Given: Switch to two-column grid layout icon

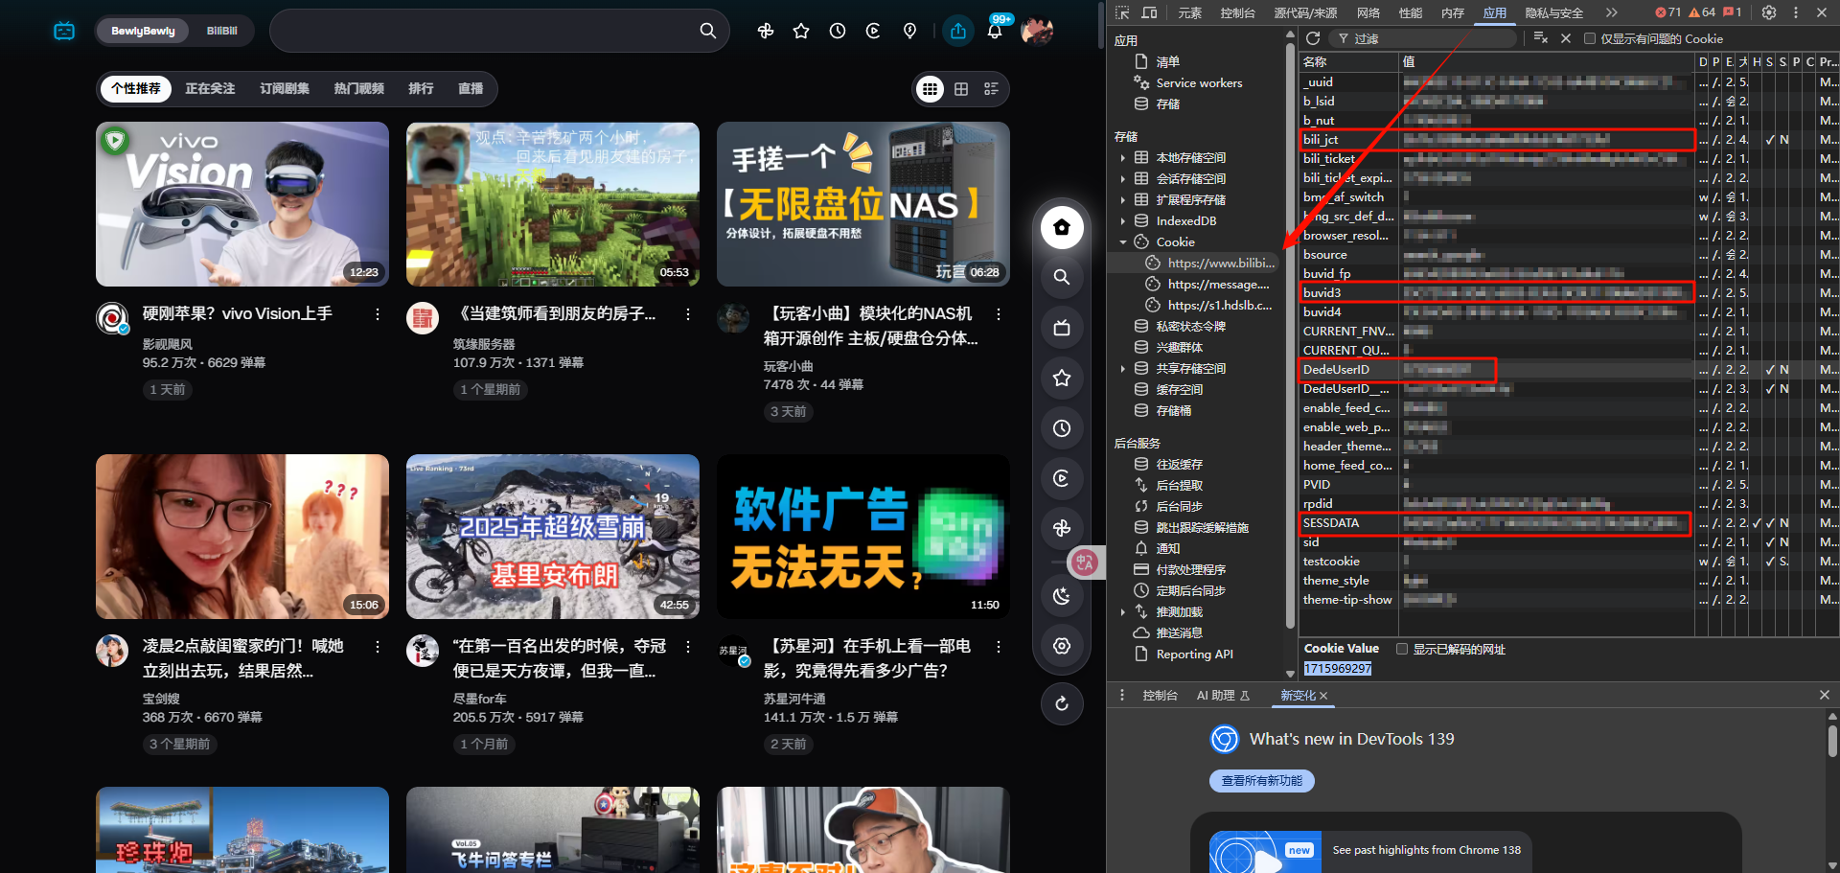Looking at the screenshot, I should tap(961, 89).
